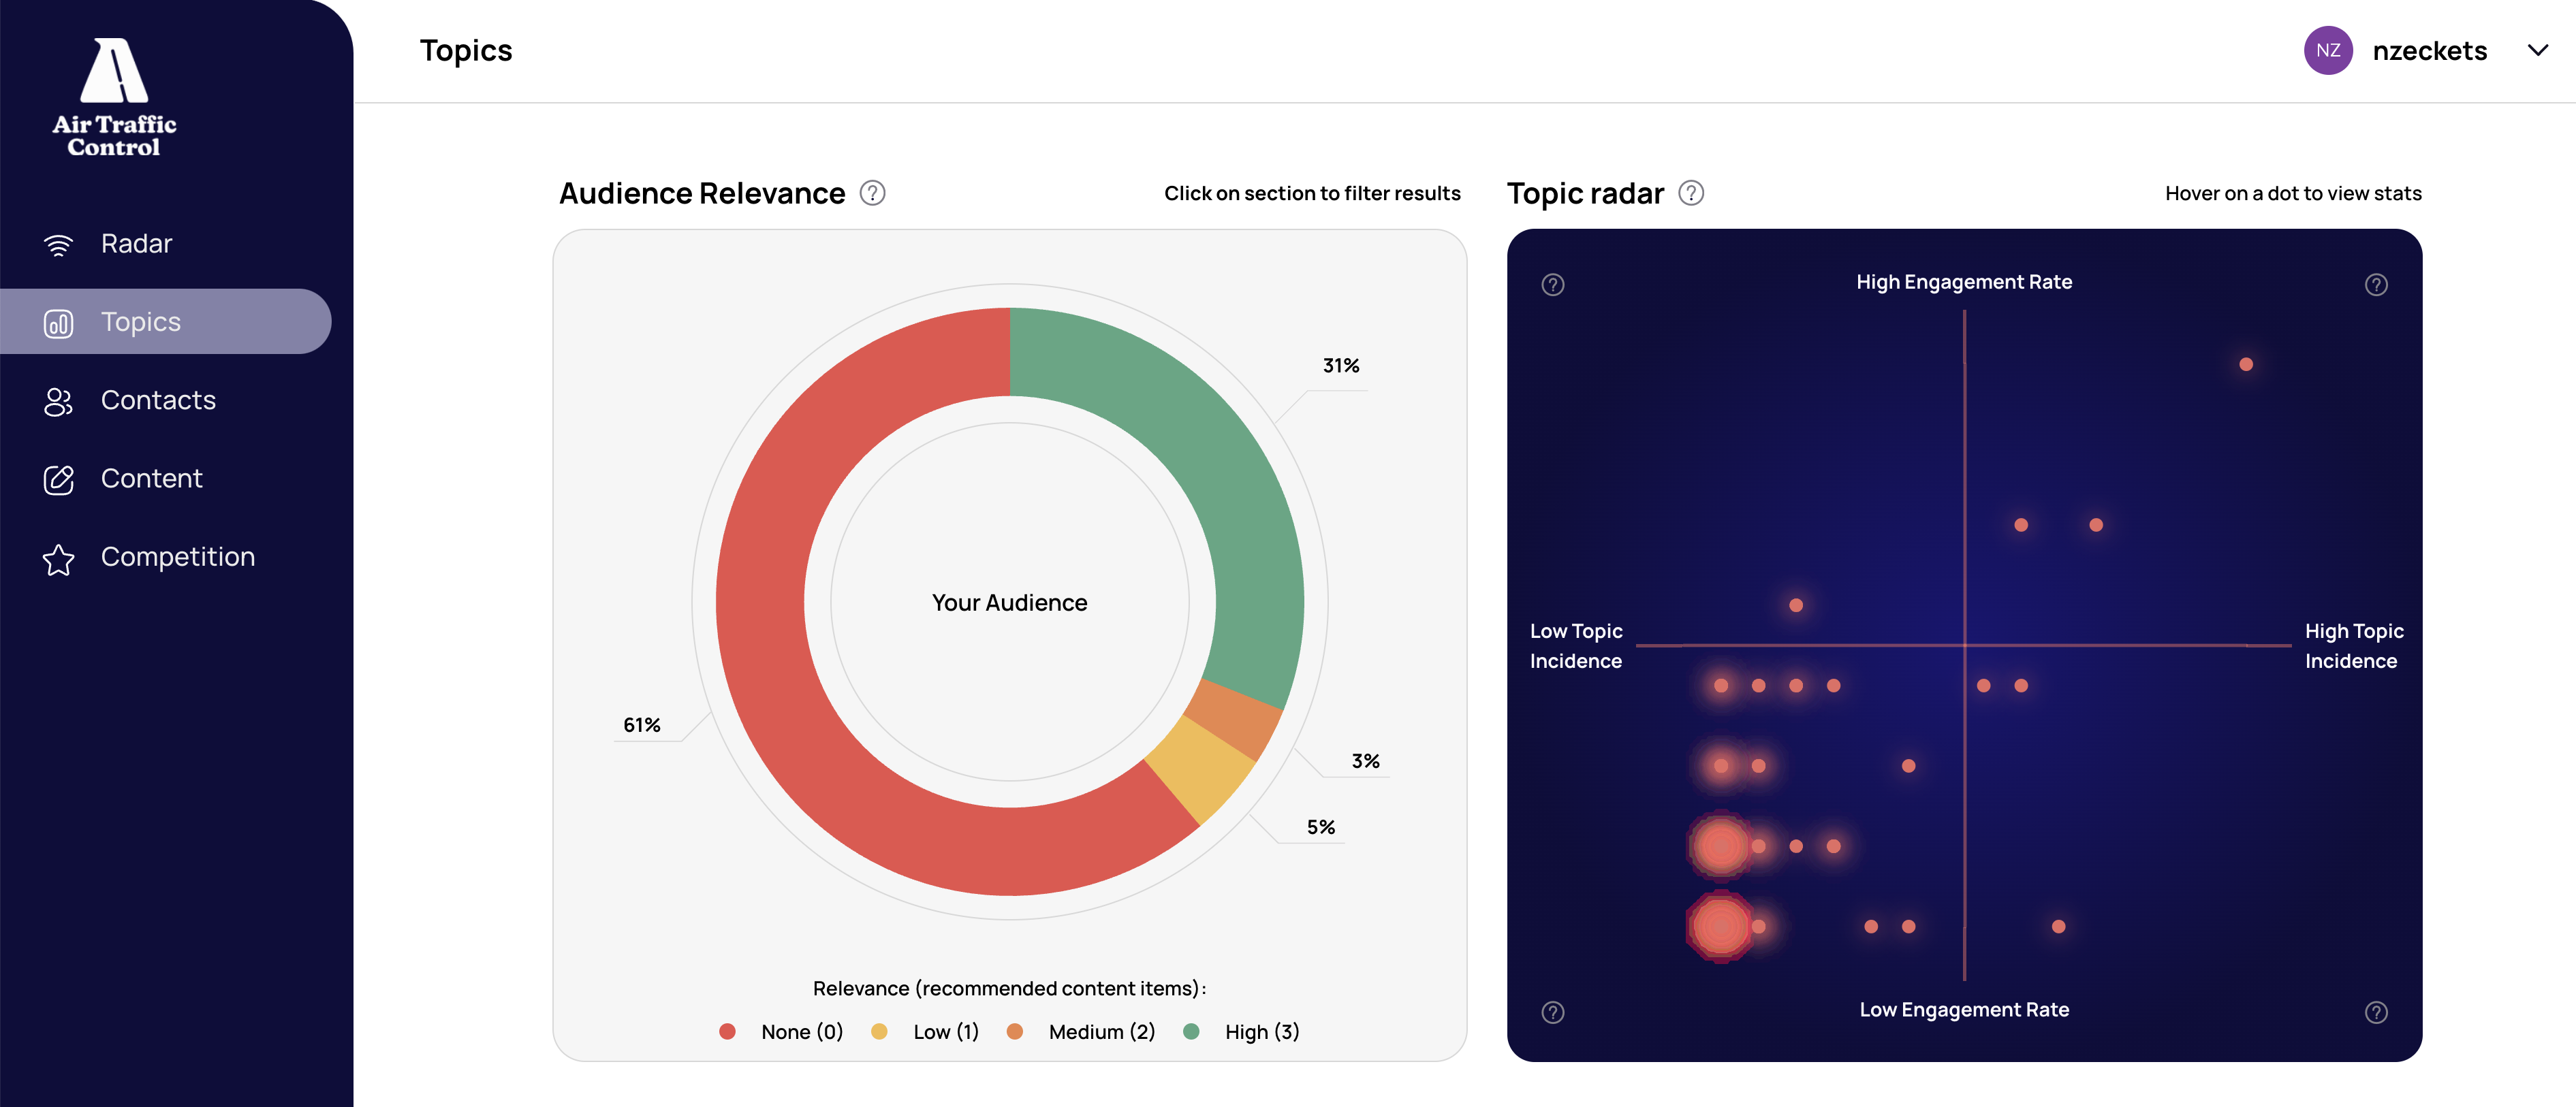Click top-left quadrant help icon in radar
The height and width of the screenshot is (1107, 2576).
tap(1552, 285)
